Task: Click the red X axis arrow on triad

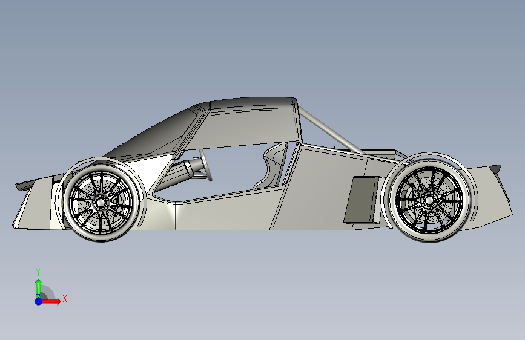Action: click(51, 301)
